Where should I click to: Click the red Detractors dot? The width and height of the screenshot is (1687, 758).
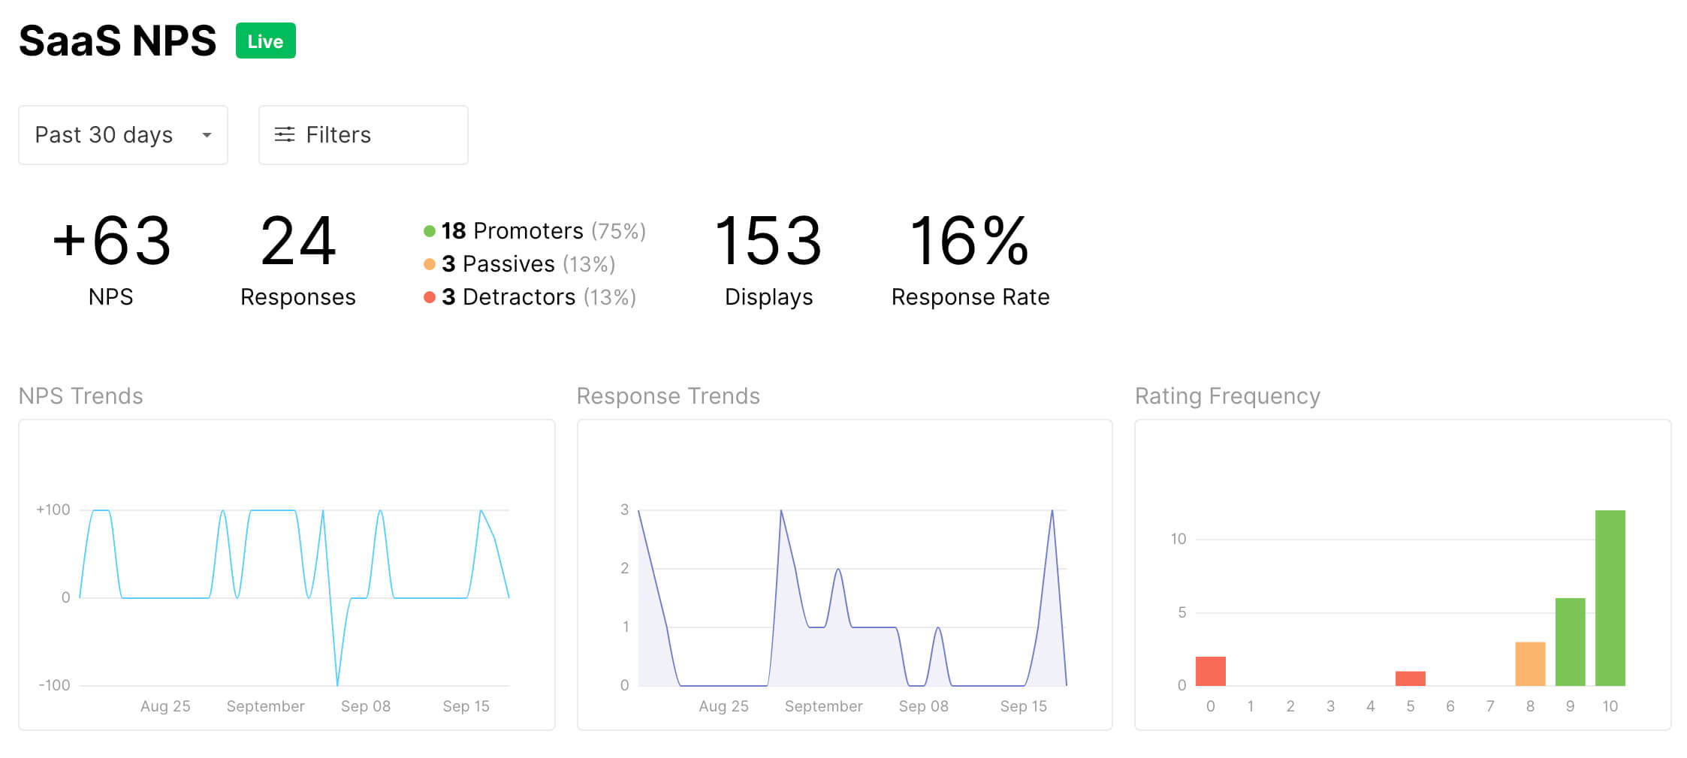(430, 297)
